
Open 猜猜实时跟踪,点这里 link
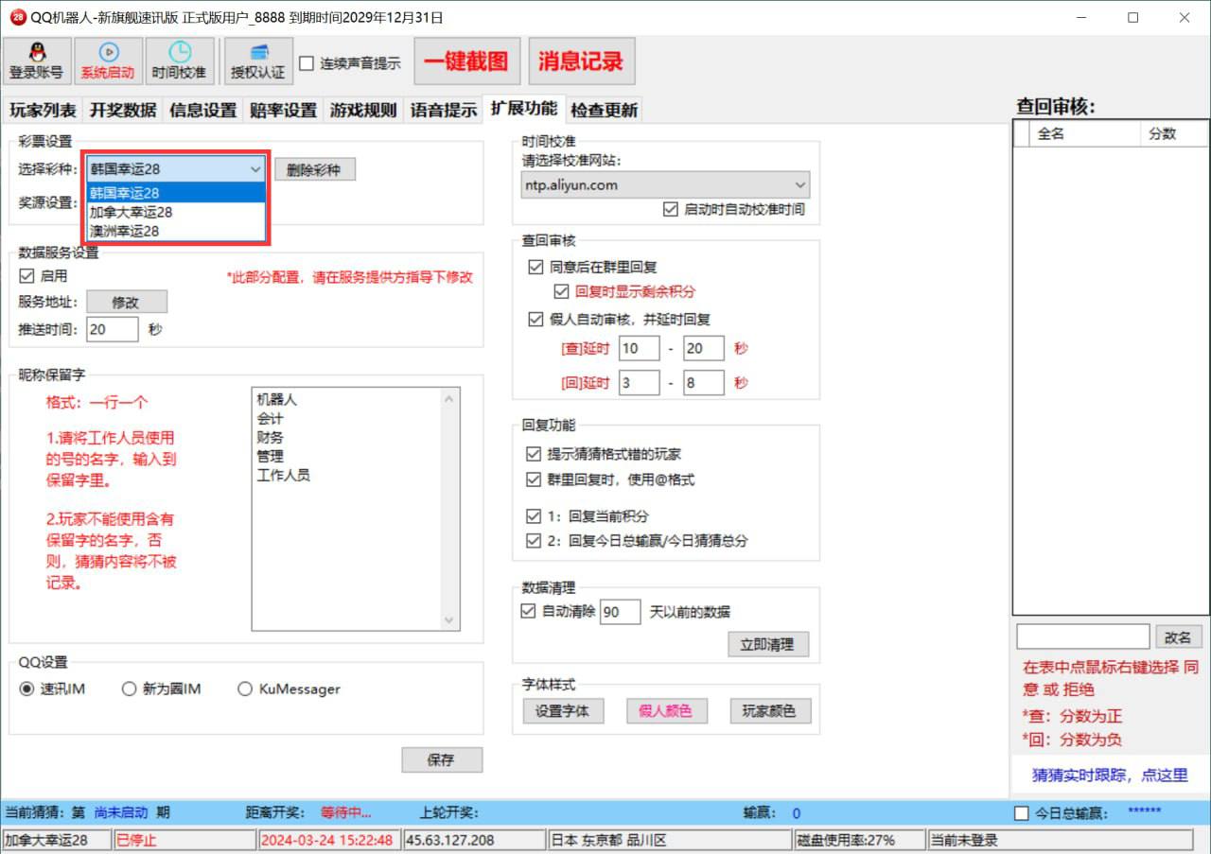pos(1110,775)
